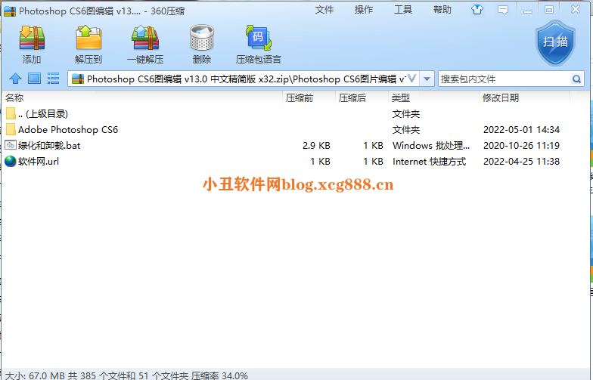This screenshot has height=380, width=593.
Task: Sort by 修改日期 column header
Action: (x=501, y=98)
